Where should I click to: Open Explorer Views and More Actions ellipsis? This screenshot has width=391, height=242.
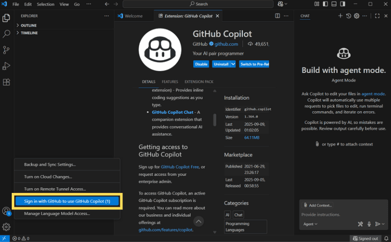pyautogui.click(x=107, y=16)
